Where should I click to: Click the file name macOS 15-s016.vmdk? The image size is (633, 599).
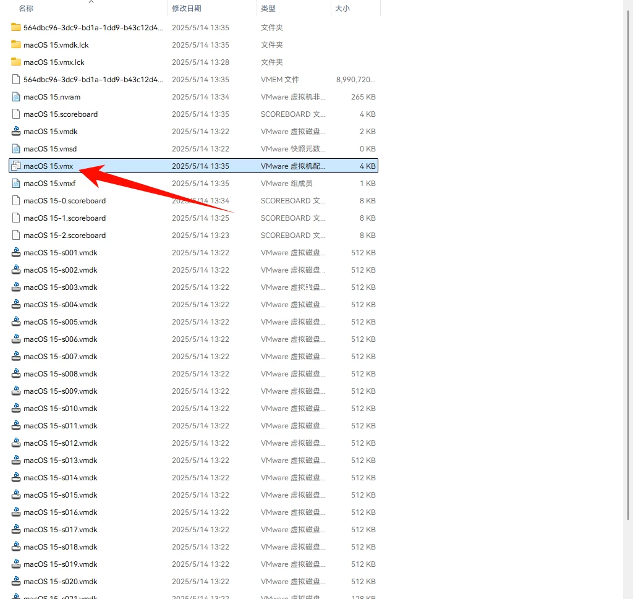point(60,512)
